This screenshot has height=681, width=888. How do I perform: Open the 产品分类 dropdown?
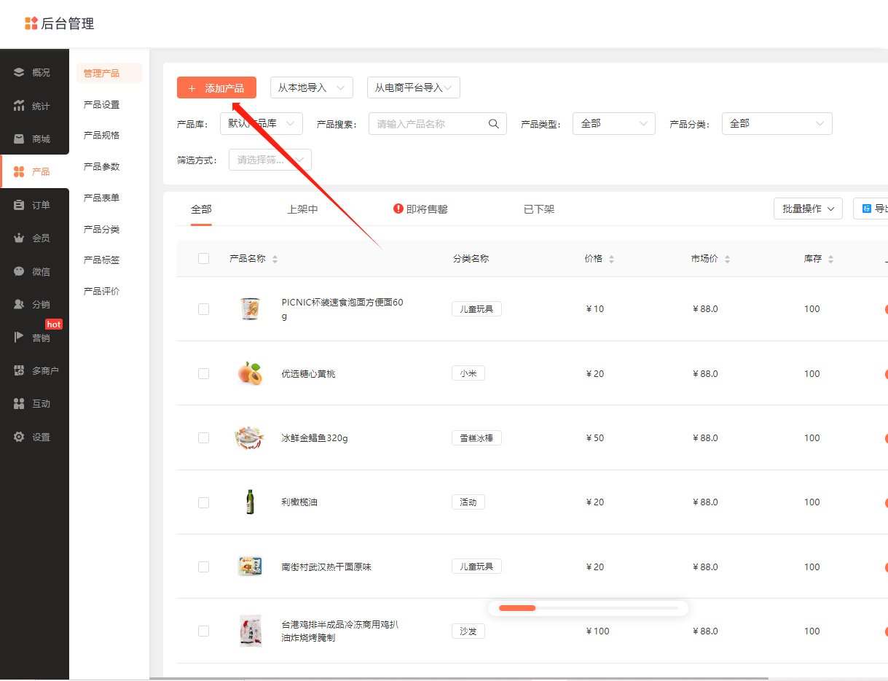pos(777,123)
